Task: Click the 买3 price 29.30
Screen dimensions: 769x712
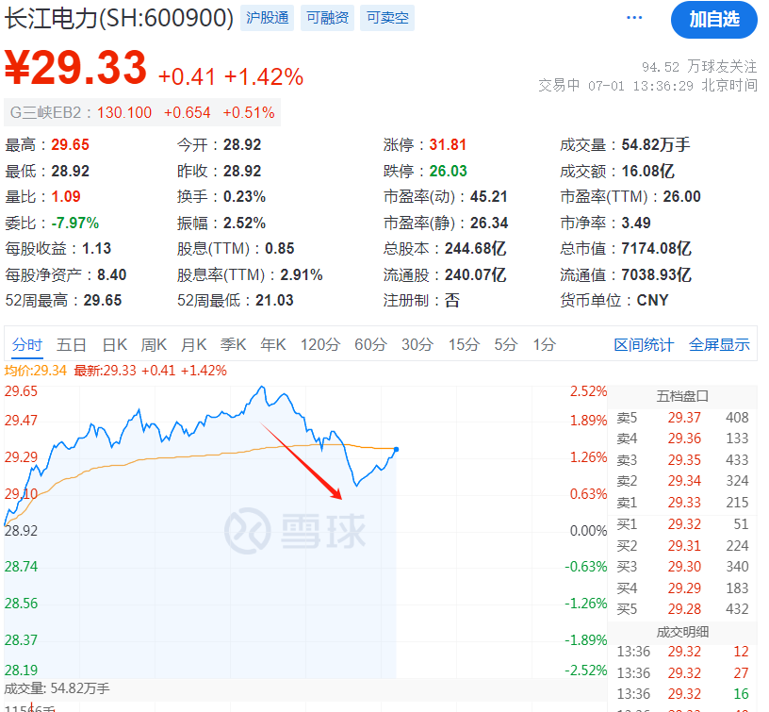Action: (x=684, y=567)
